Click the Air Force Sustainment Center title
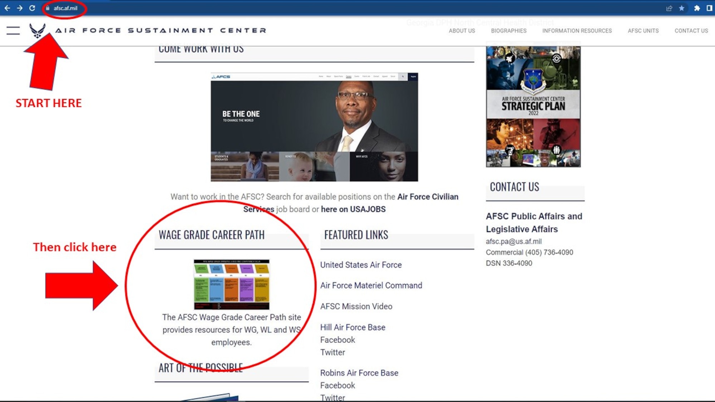This screenshot has width=715, height=402. tap(161, 30)
